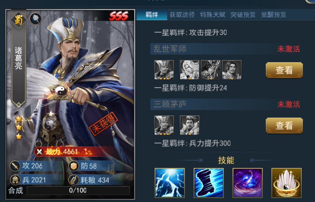Switch to the 获取途径 tab
The width and height of the screenshot is (315, 202).
point(182,15)
